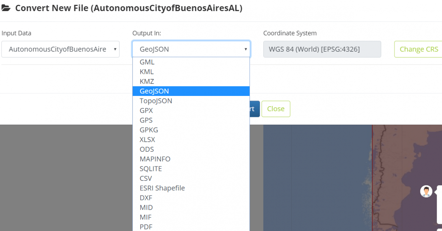Choose GPKG from the format options

click(x=149, y=130)
